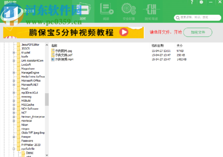Click the 1452 KB size cell
Screen dimensions: 223x157
182,59
